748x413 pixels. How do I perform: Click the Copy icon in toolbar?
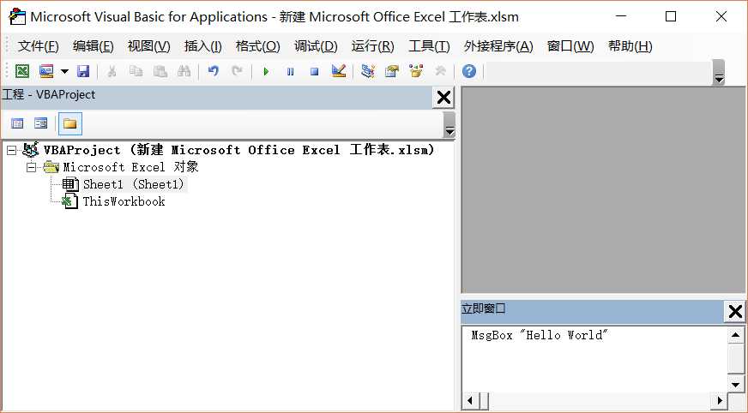136,71
